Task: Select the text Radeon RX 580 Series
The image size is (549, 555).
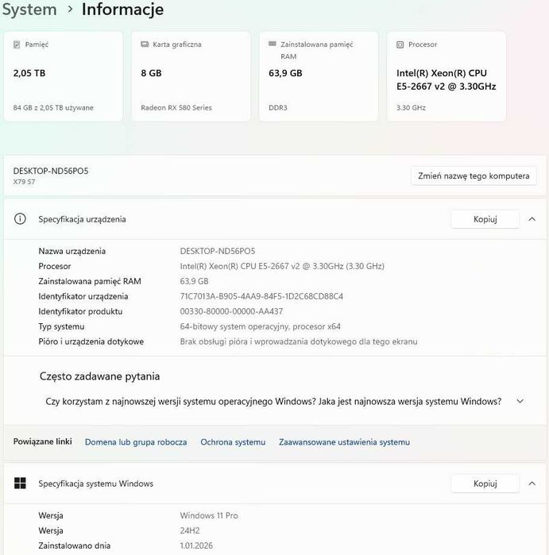Action: 176,108
